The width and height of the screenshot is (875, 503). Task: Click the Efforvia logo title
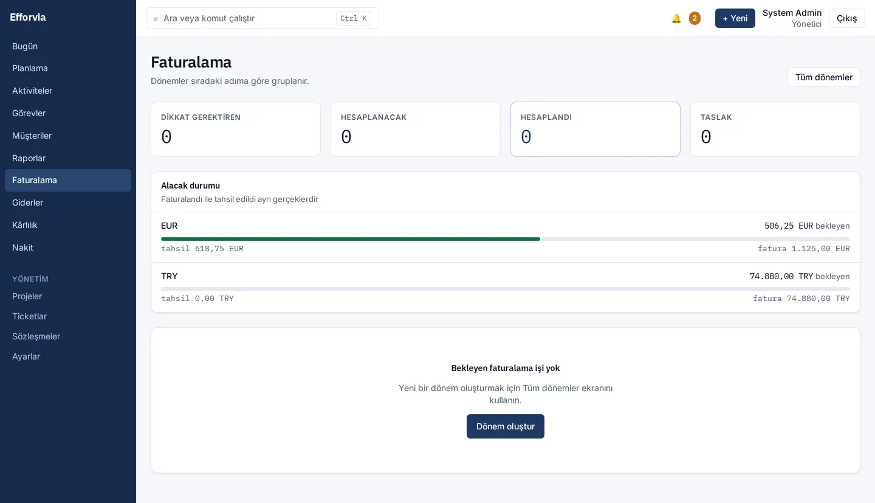click(28, 17)
